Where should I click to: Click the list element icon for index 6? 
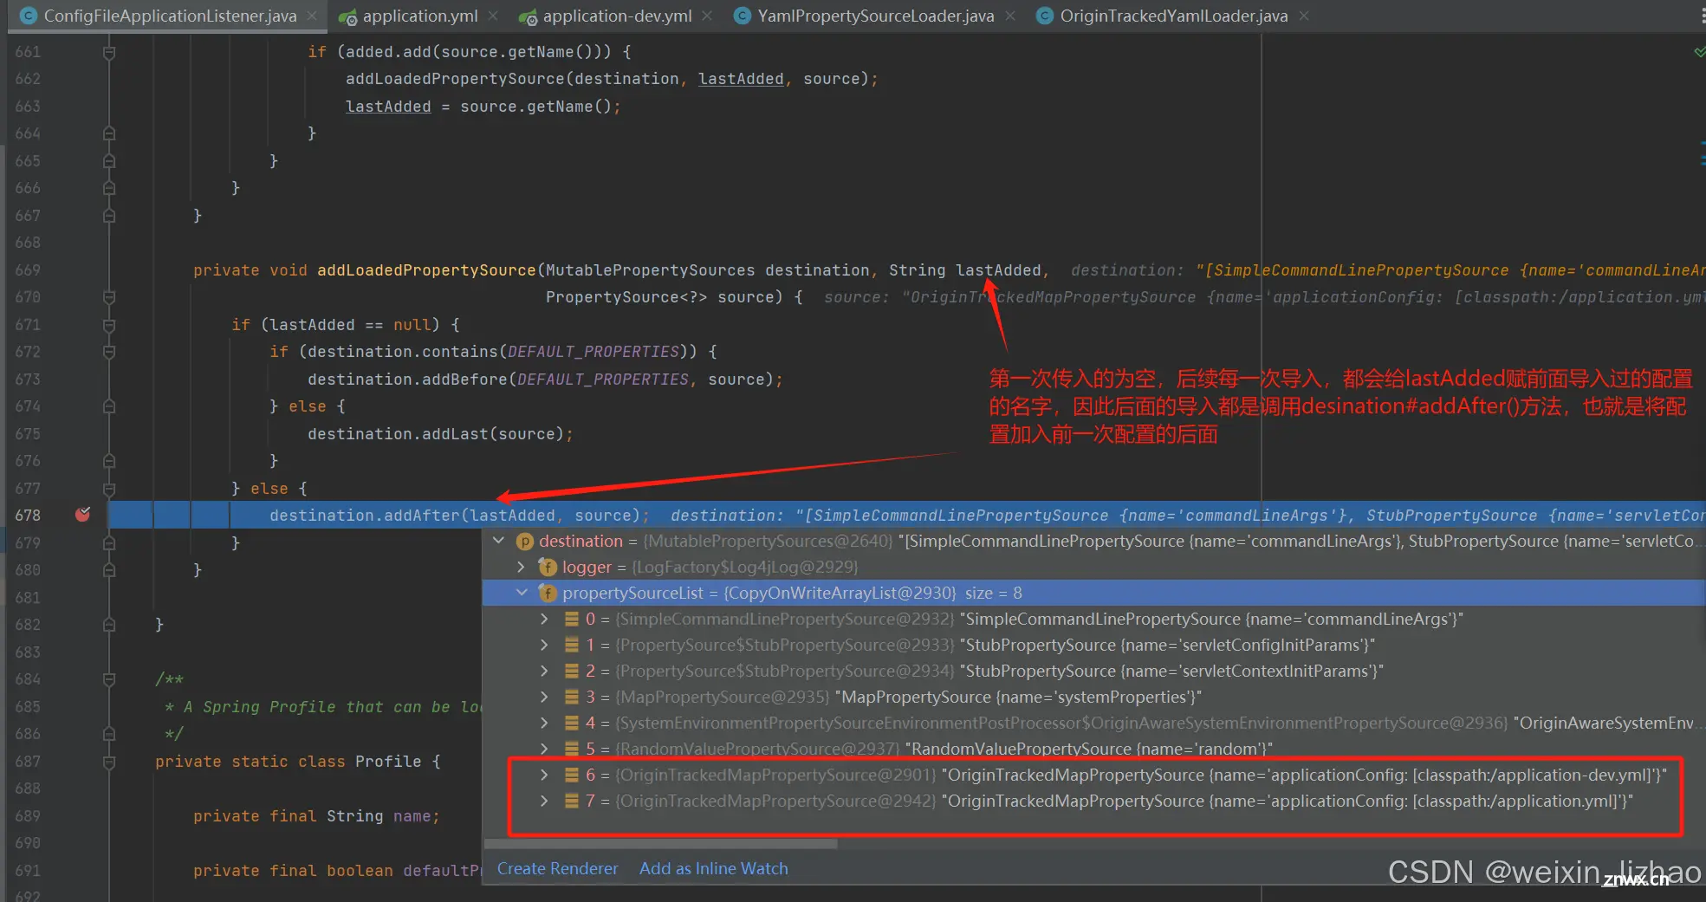[x=572, y=775]
